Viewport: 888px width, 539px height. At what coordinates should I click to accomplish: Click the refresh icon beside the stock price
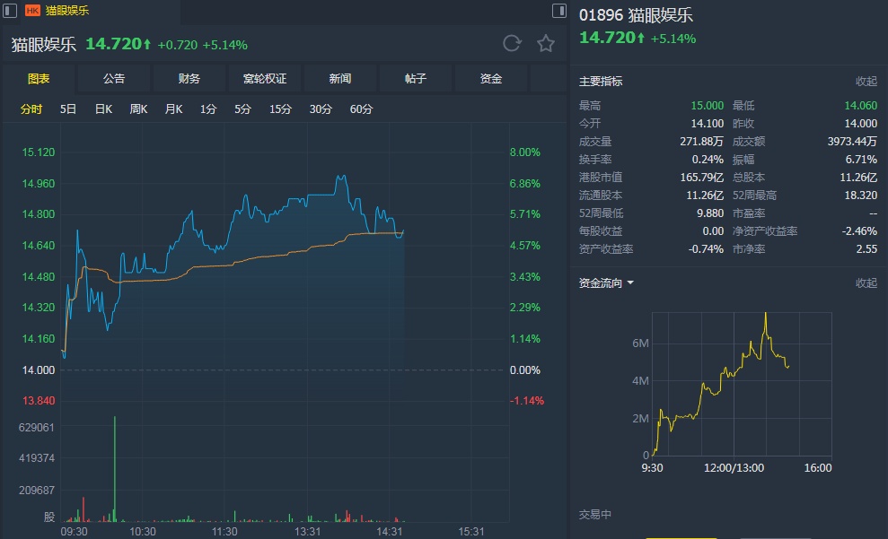(512, 43)
